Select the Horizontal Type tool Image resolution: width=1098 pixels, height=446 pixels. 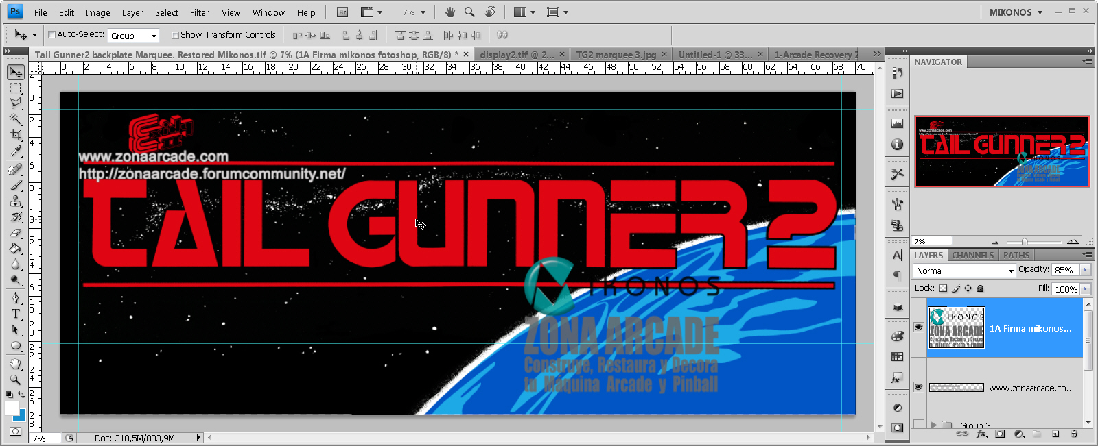[16, 314]
